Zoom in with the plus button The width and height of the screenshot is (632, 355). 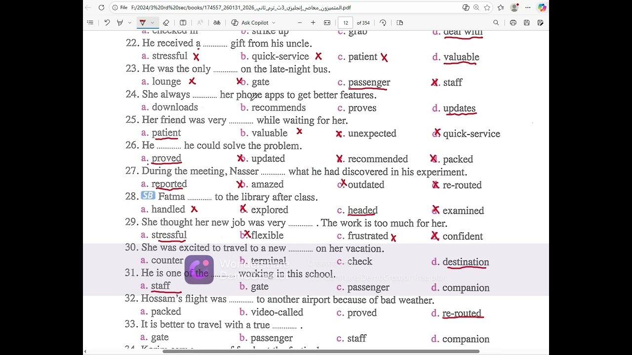click(x=313, y=23)
